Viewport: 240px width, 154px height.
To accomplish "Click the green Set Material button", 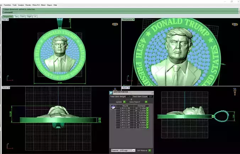I will 149,150.
